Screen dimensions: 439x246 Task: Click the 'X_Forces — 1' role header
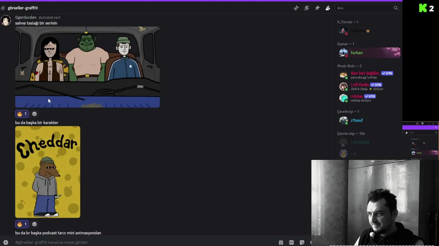tap(347, 22)
